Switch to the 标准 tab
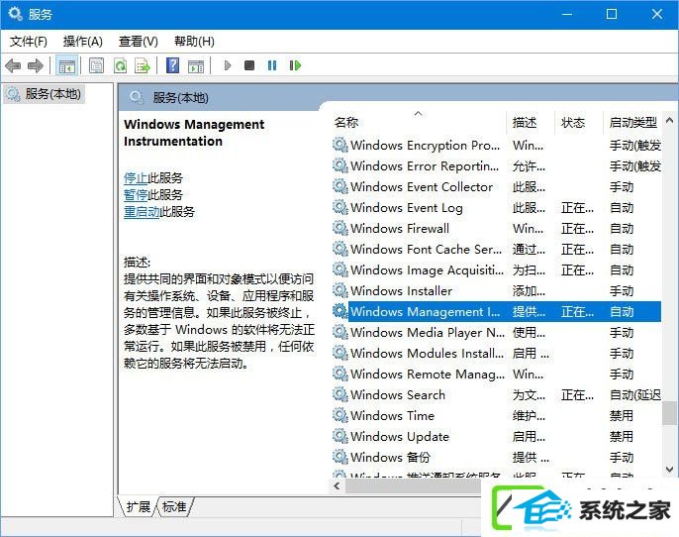Screen dimensions: 679x537 pyautogui.click(x=174, y=506)
